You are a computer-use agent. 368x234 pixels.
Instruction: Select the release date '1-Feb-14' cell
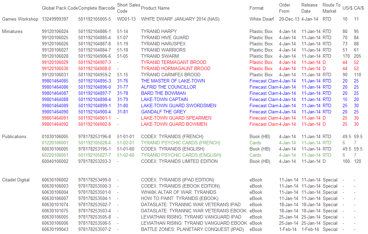point(310,229)
